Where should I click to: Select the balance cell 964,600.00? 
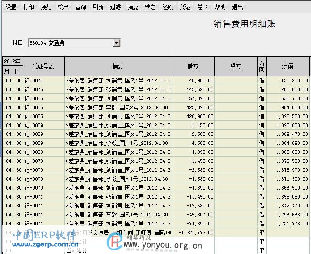(x=288, y=107)
